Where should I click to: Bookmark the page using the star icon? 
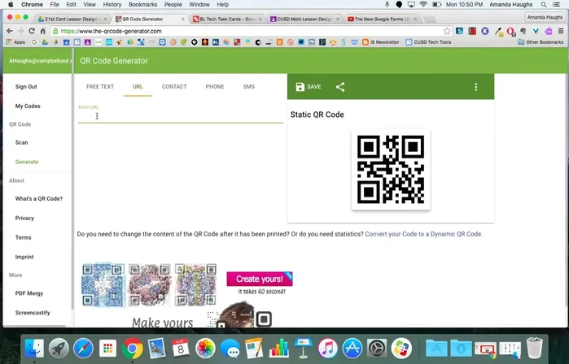(x=447, y=31)
